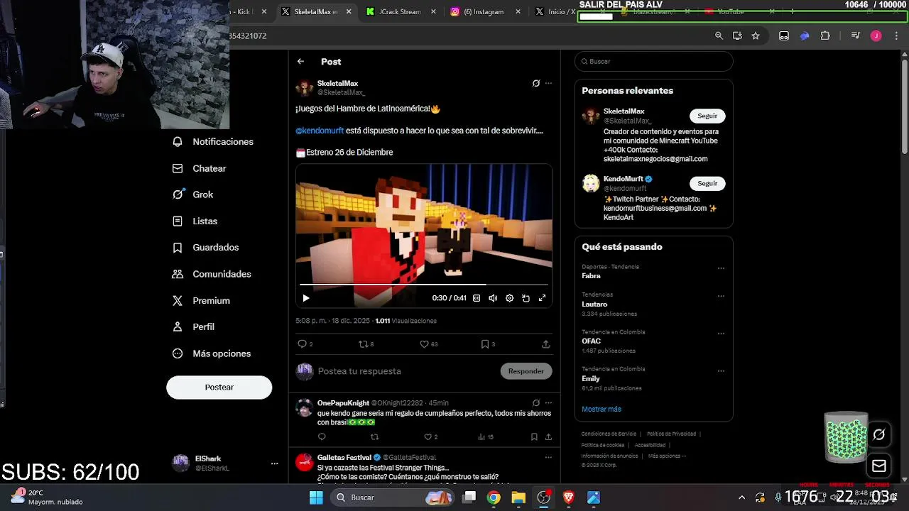Open Premium in the sidebar
The image size is (909, 511).
[x=202, y=300]
